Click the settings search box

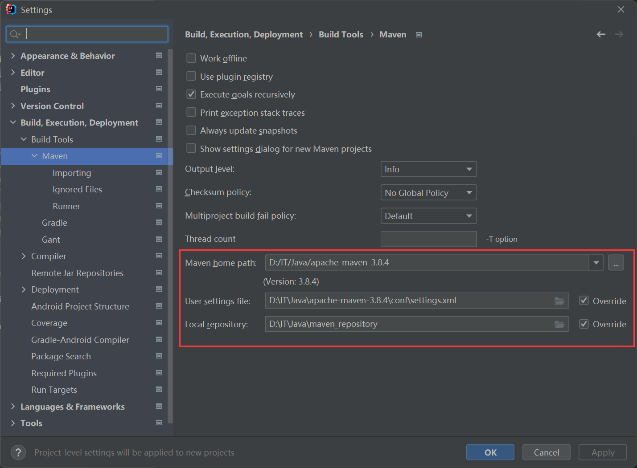(87, 34)
